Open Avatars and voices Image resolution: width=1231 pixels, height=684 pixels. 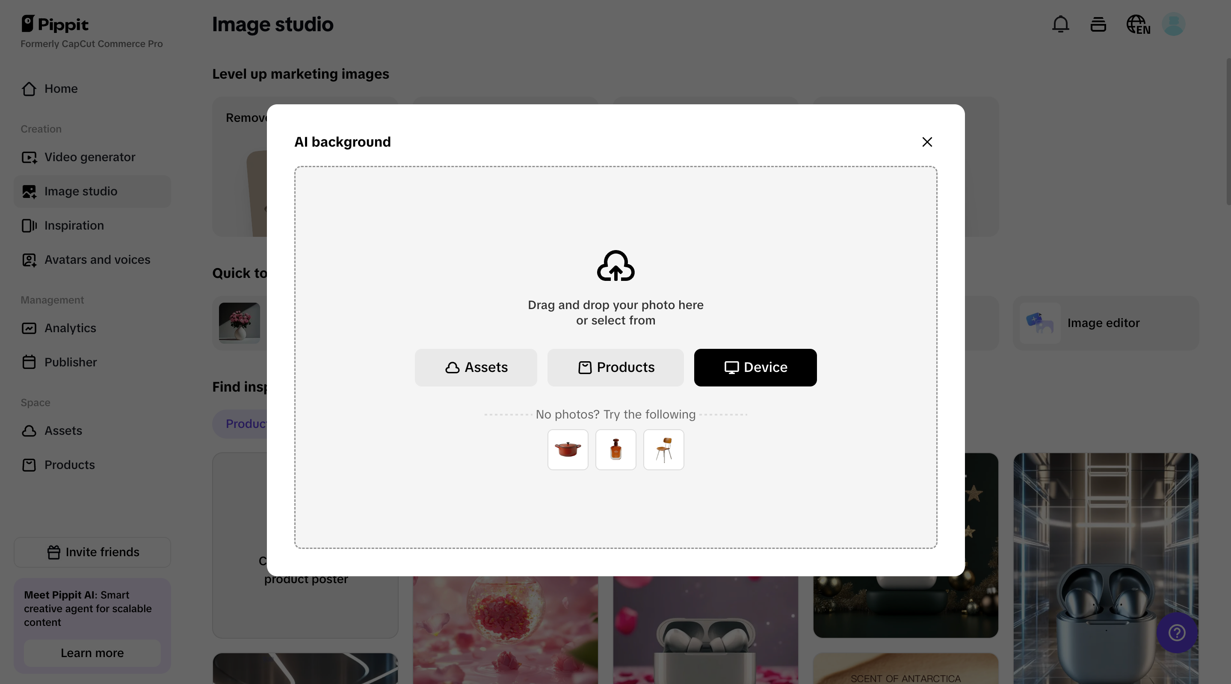tap(97, 259)
